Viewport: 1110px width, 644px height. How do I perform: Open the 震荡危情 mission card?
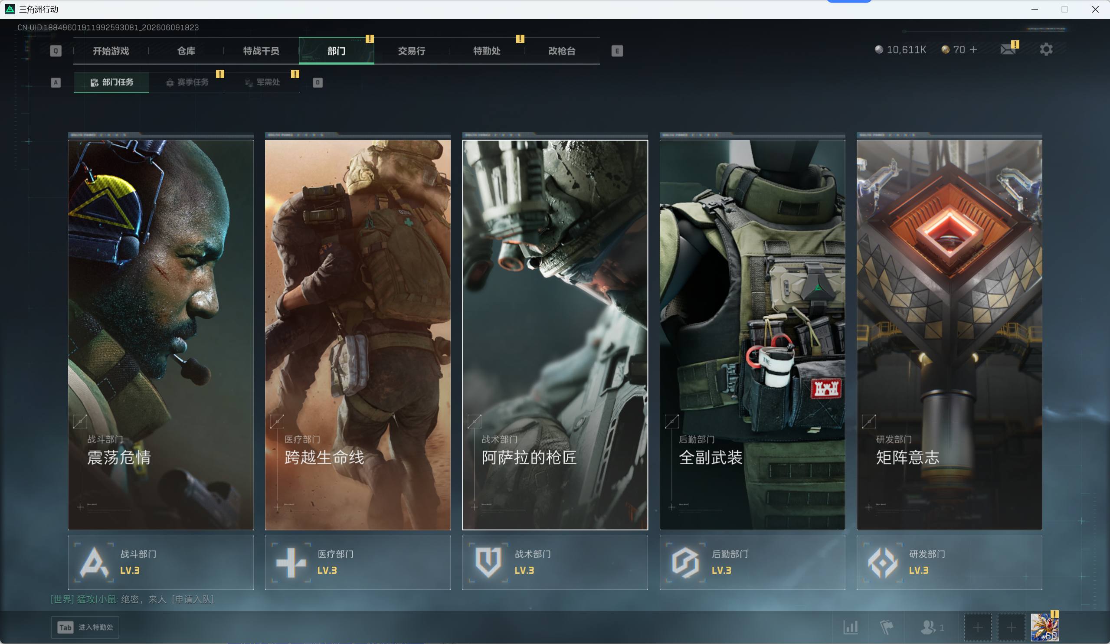161,335
